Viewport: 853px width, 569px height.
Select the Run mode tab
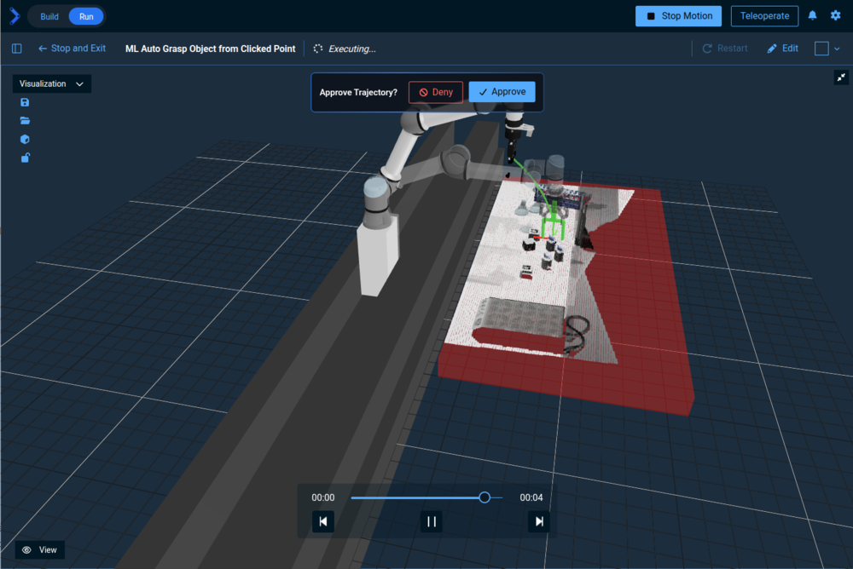(x=86, y=16)
